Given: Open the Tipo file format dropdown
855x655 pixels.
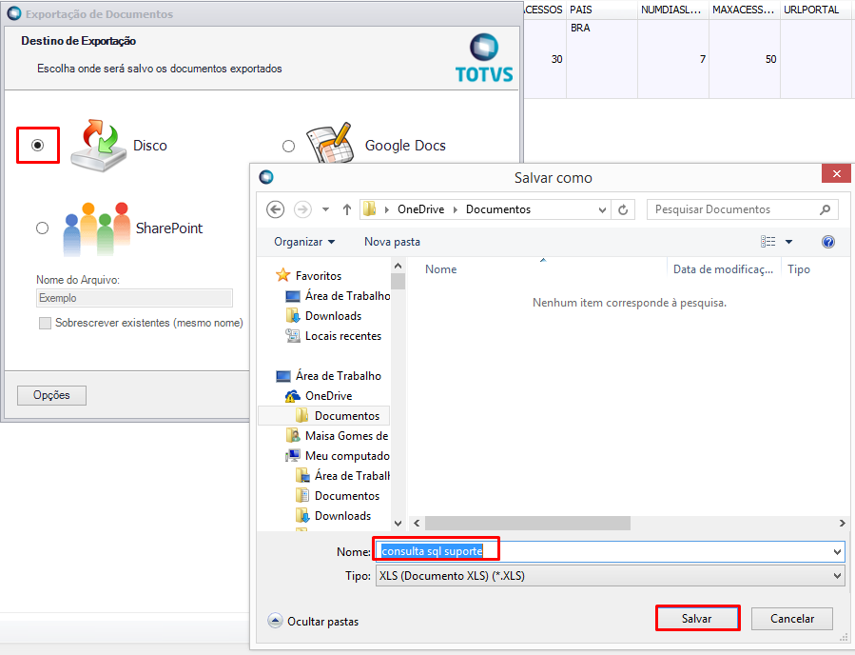Looking at the screenshot, I should coord(837,576).
